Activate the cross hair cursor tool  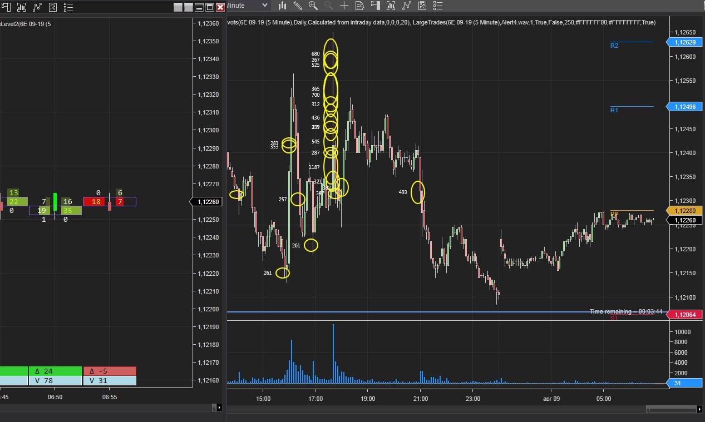click(344, 6)
